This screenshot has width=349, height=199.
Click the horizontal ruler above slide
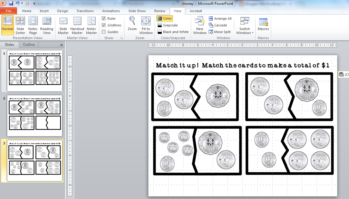click(243, 45)
